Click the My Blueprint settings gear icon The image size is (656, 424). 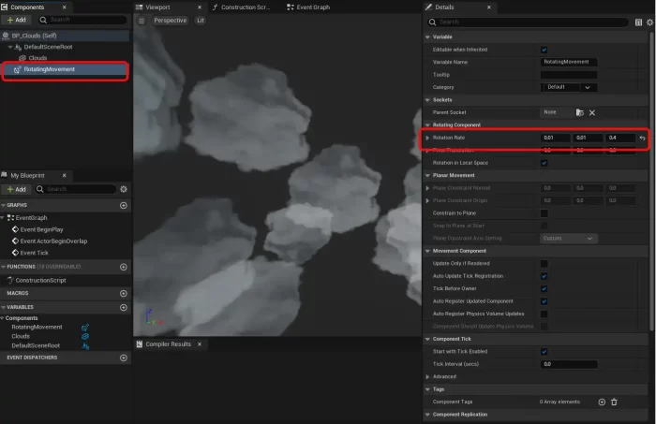click(123, 189)
